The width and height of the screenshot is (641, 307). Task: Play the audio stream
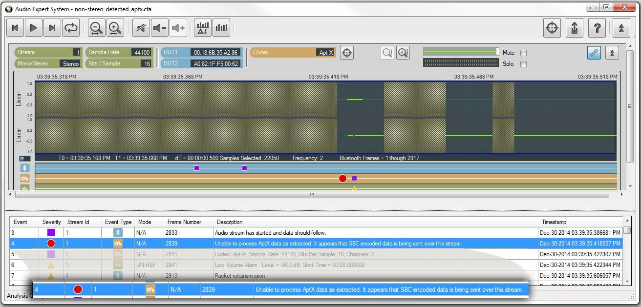[x=34, y=28]
